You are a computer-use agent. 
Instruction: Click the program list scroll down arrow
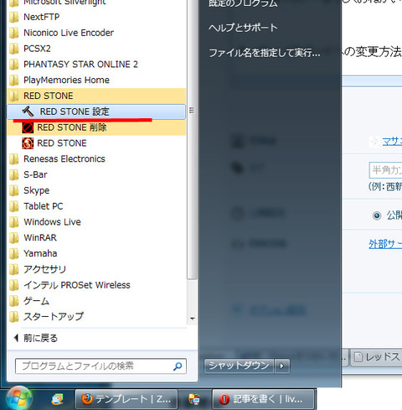coord(192,319)
